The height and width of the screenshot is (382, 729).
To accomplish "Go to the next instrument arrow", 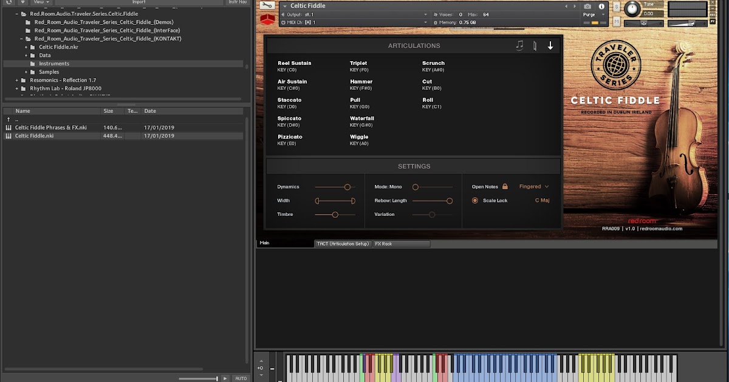I will 575,6.
